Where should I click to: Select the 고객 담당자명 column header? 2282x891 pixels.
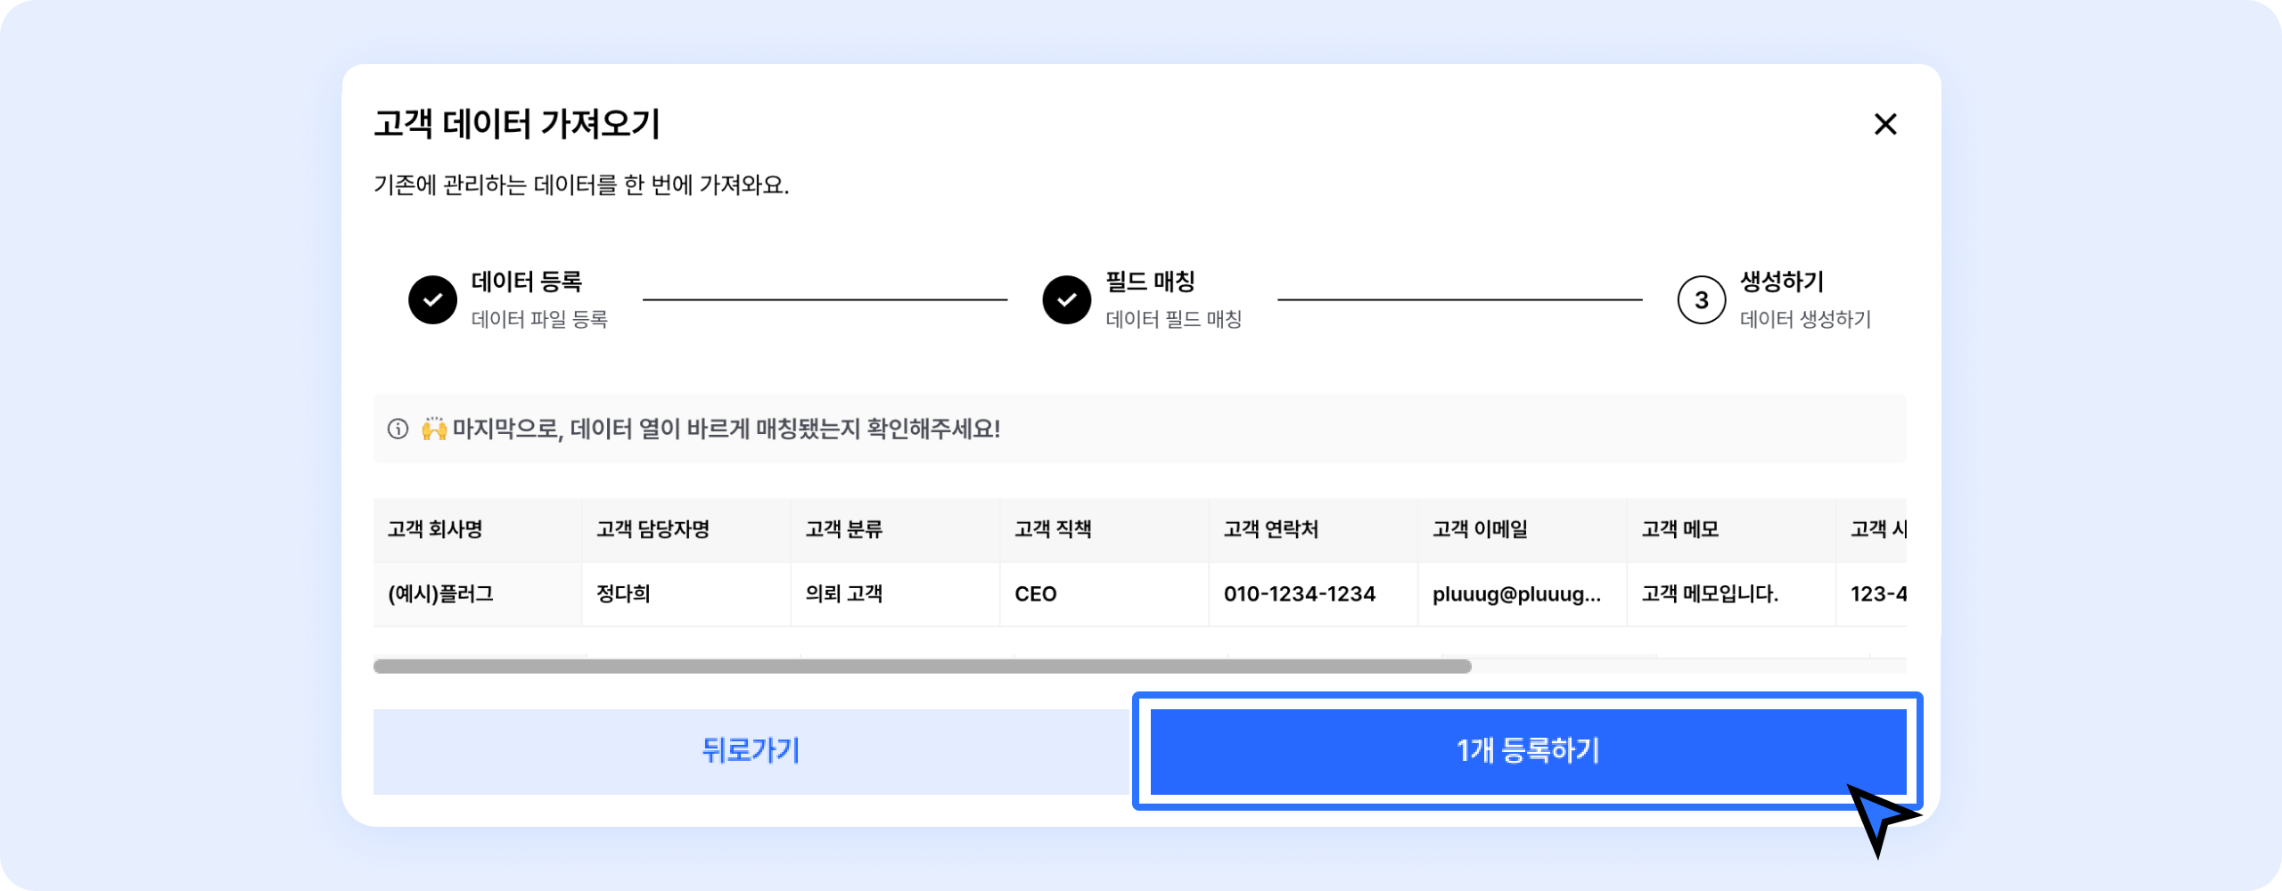653,529
